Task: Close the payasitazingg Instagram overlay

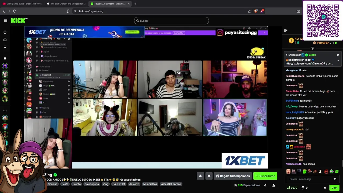Action: (264, 33)
